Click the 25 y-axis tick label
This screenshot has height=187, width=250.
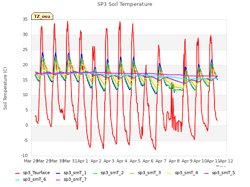coord(25,49)
